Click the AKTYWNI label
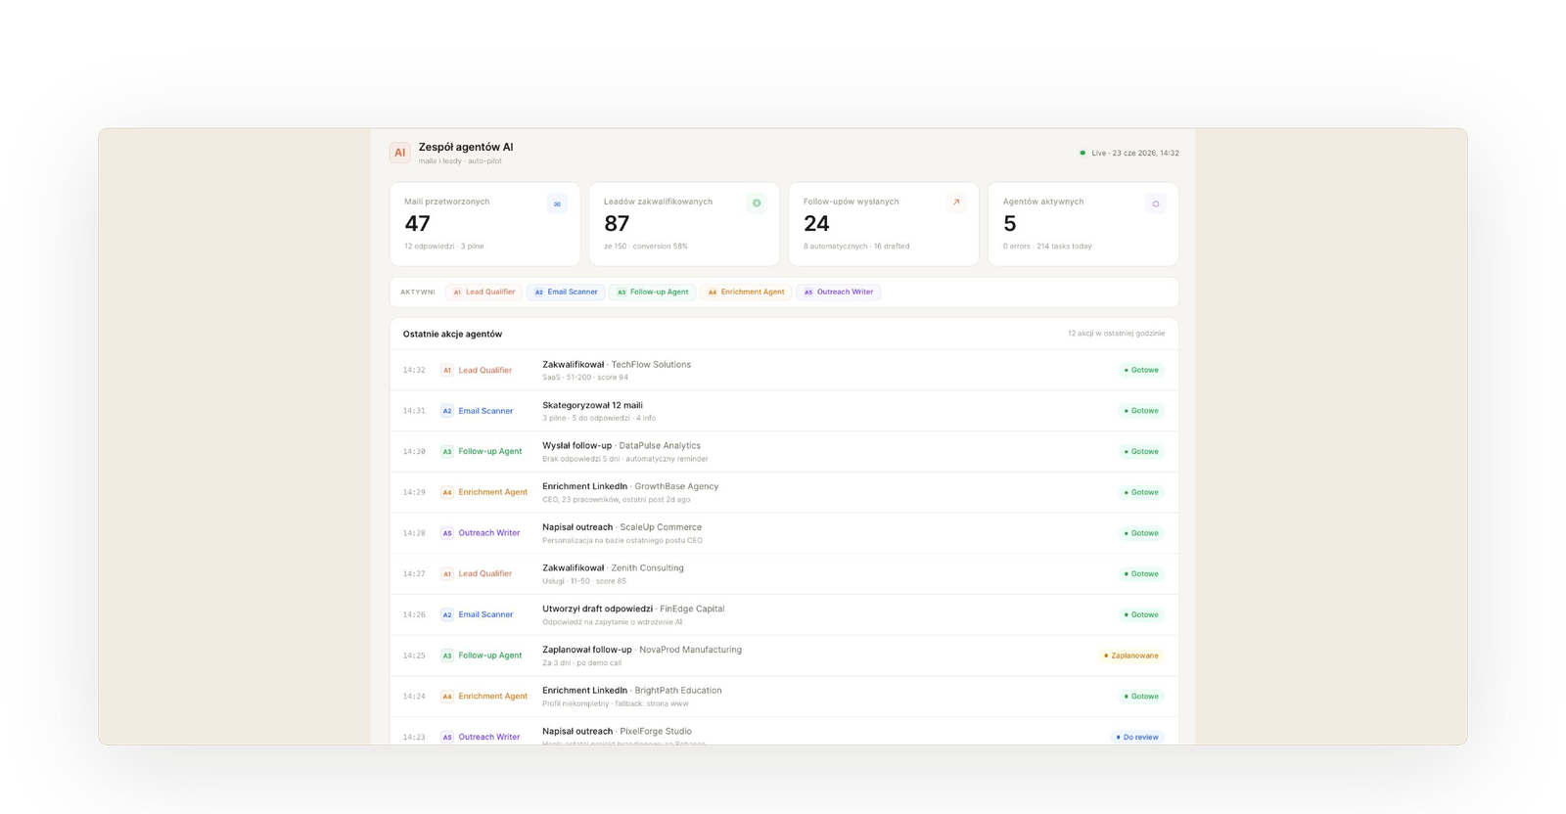 (418, 293)
